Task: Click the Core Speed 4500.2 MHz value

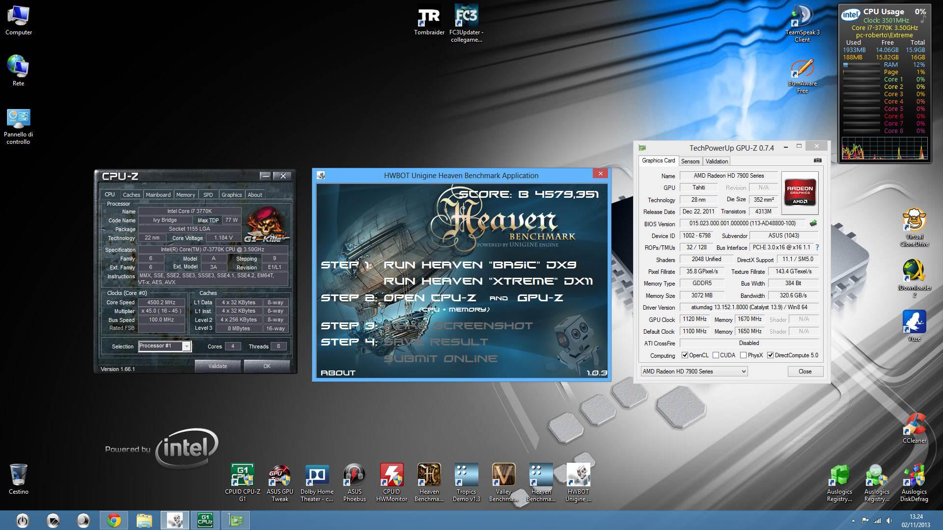Action: click(161, 303)
